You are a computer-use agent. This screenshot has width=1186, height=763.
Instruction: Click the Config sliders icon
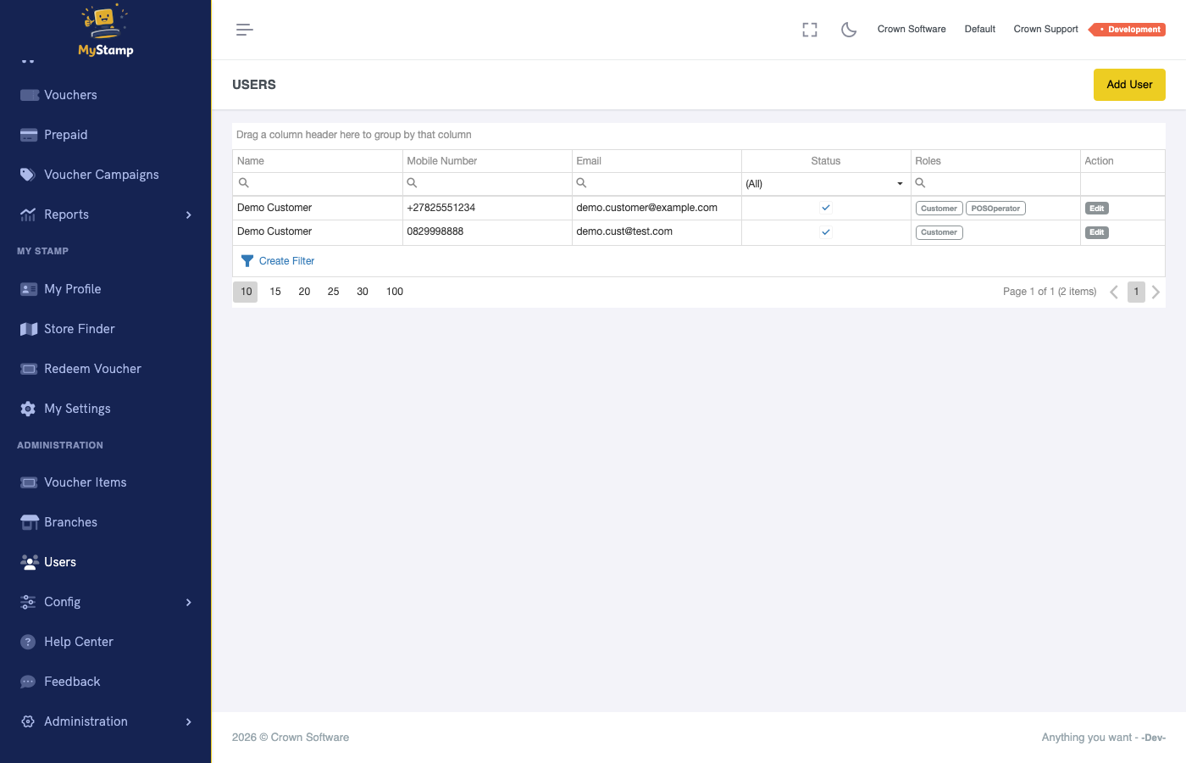pos(28,602)
